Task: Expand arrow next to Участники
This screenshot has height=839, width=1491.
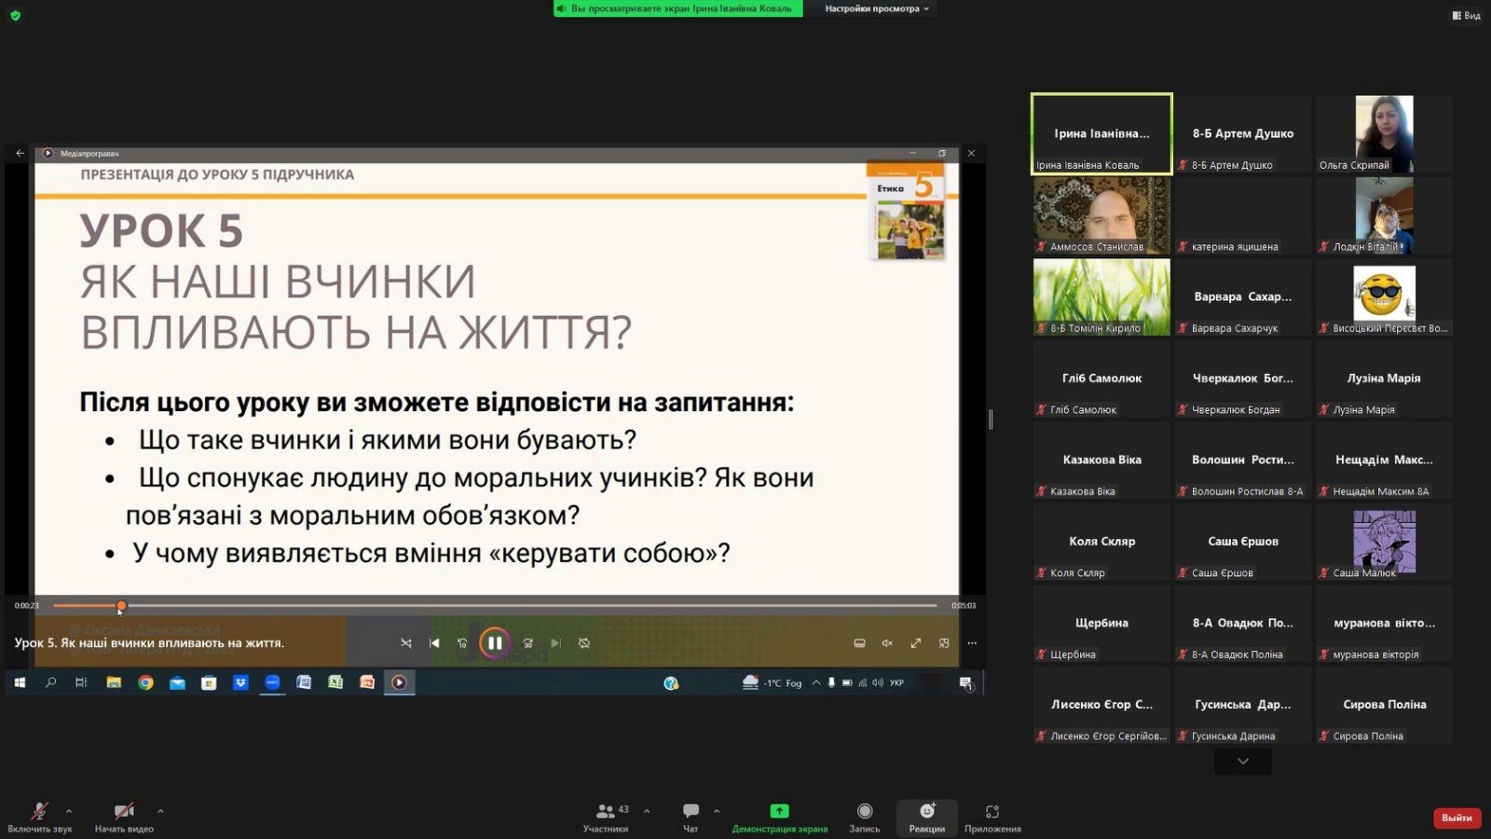Action: tap(647, 811)
